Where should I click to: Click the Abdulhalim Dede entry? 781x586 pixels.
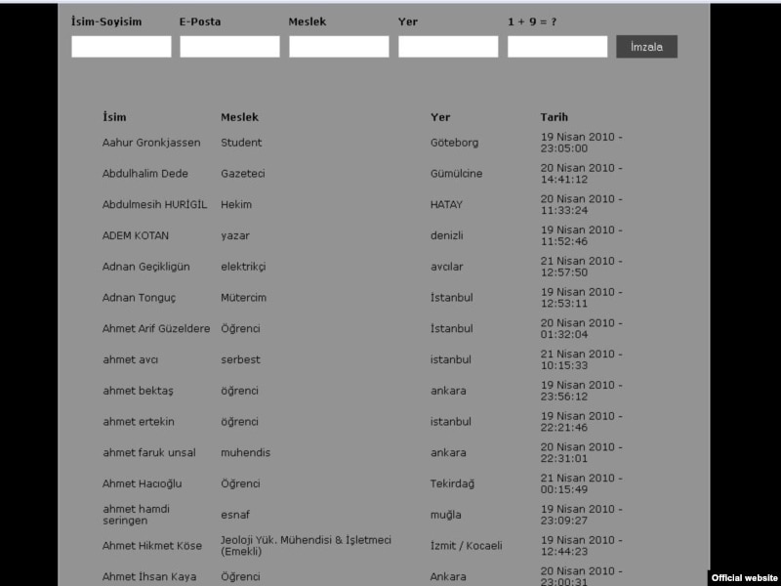point(144,174)
